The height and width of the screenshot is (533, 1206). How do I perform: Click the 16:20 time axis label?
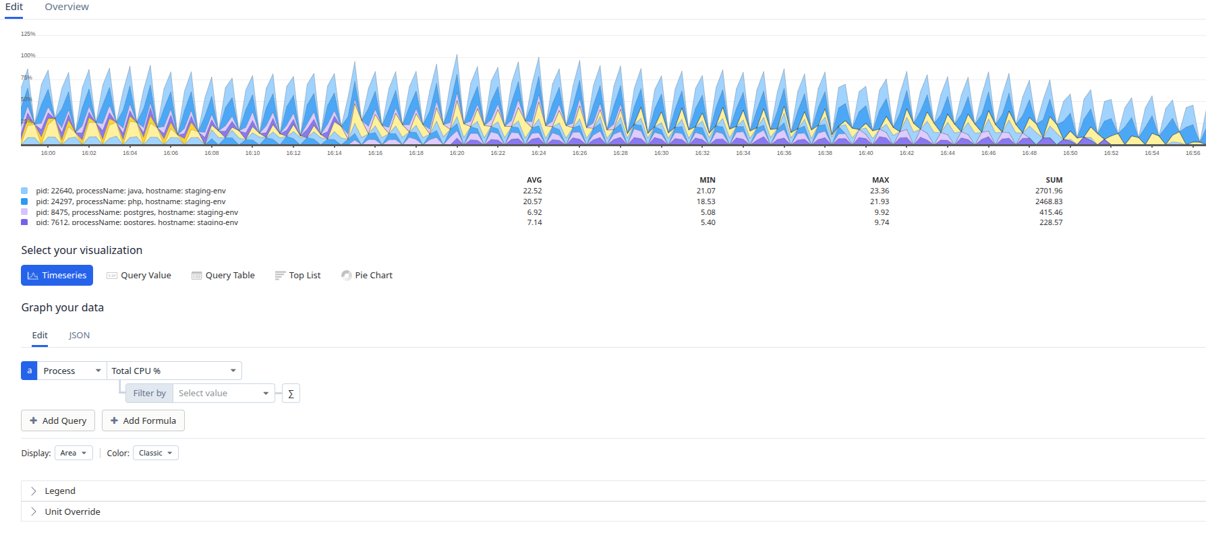pos(457,153)
